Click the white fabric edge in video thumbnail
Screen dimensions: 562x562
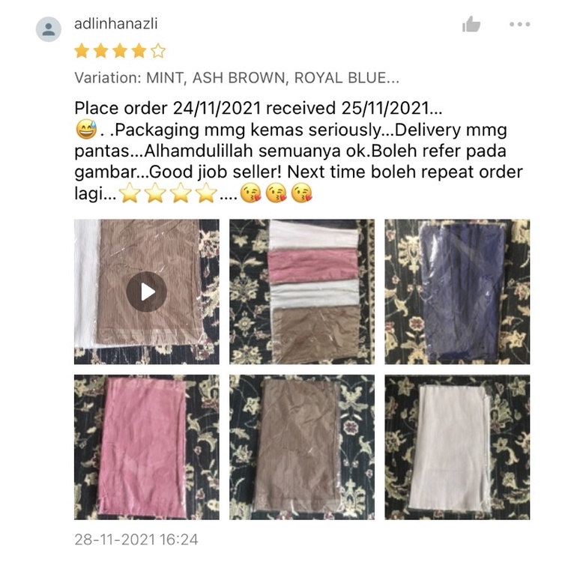point(85,283)
